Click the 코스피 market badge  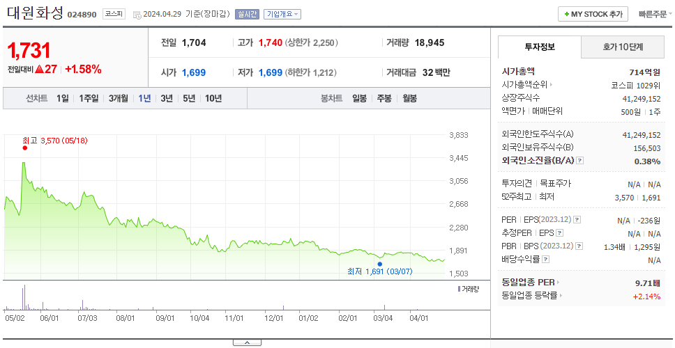(114, 14)
